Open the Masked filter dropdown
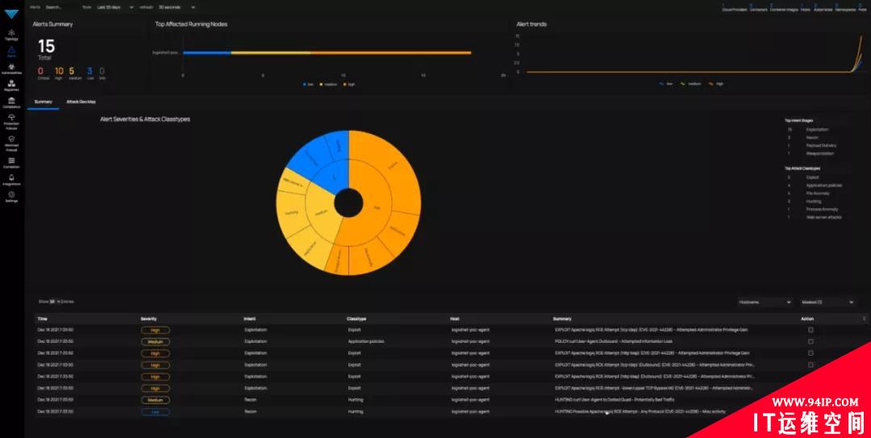Image resolution: width=871 pixels, height=438 pixels. (x=827, y=302)
